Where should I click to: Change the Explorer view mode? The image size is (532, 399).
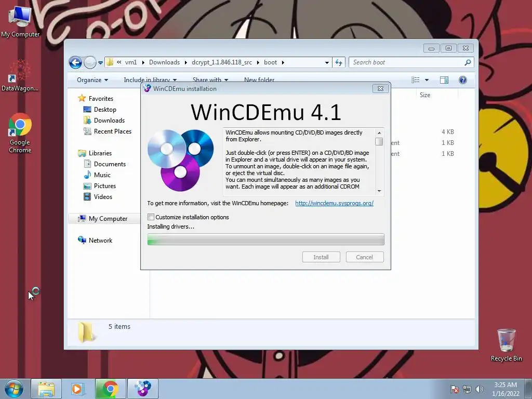416,80
